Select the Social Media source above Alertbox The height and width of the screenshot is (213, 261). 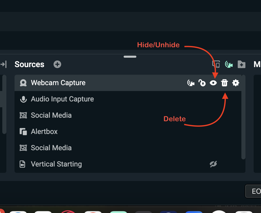tap(51, 115)
